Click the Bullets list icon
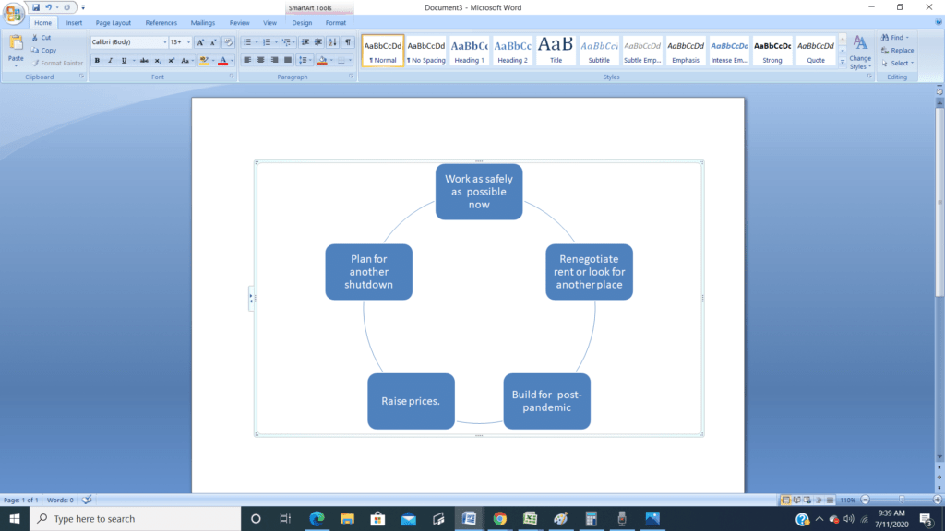 [247, 42]
